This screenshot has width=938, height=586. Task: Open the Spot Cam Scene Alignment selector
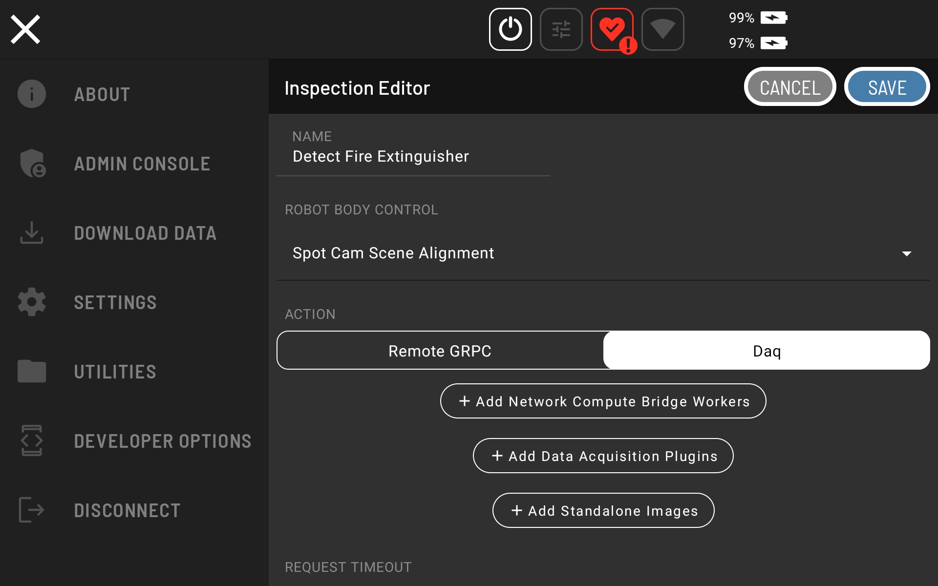click(393, 253)
